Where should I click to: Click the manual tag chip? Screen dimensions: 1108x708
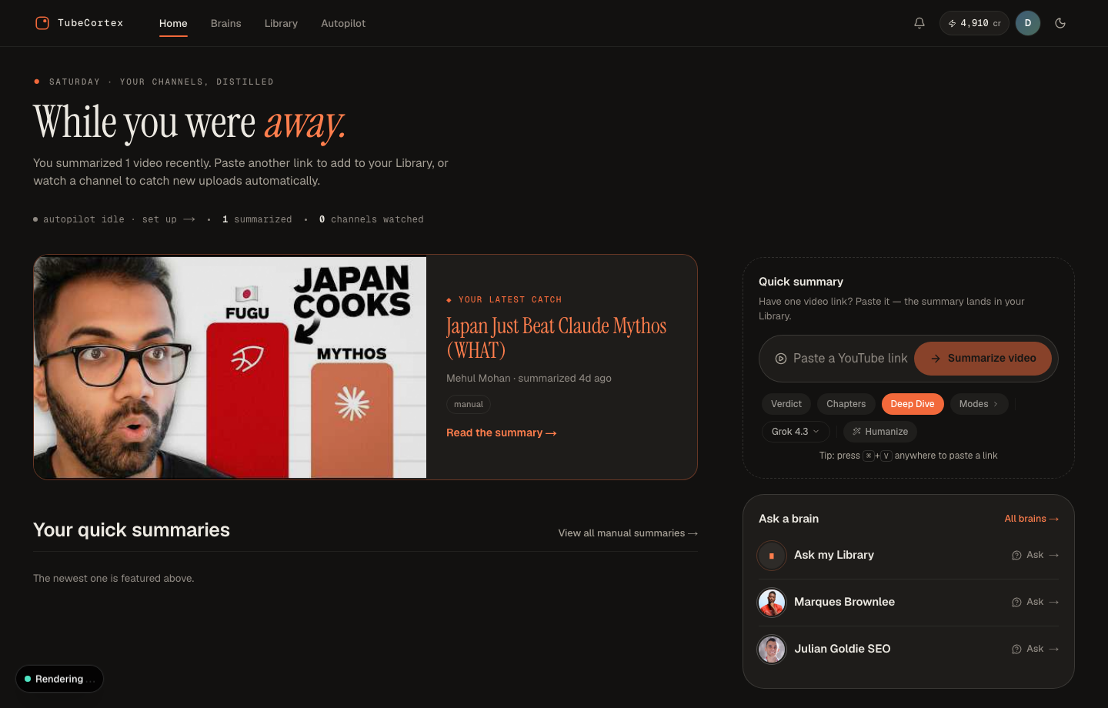click(x=469, y=404)
